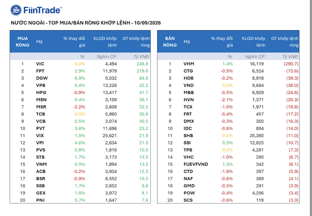Select the MBB ticker
The image size is (312, 216).
coord(188,92)
